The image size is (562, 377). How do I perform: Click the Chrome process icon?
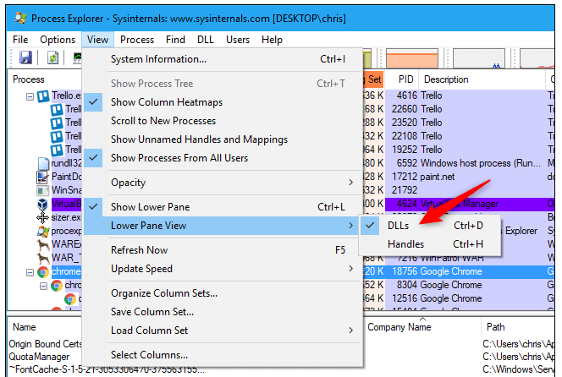(x=43, y=272)
